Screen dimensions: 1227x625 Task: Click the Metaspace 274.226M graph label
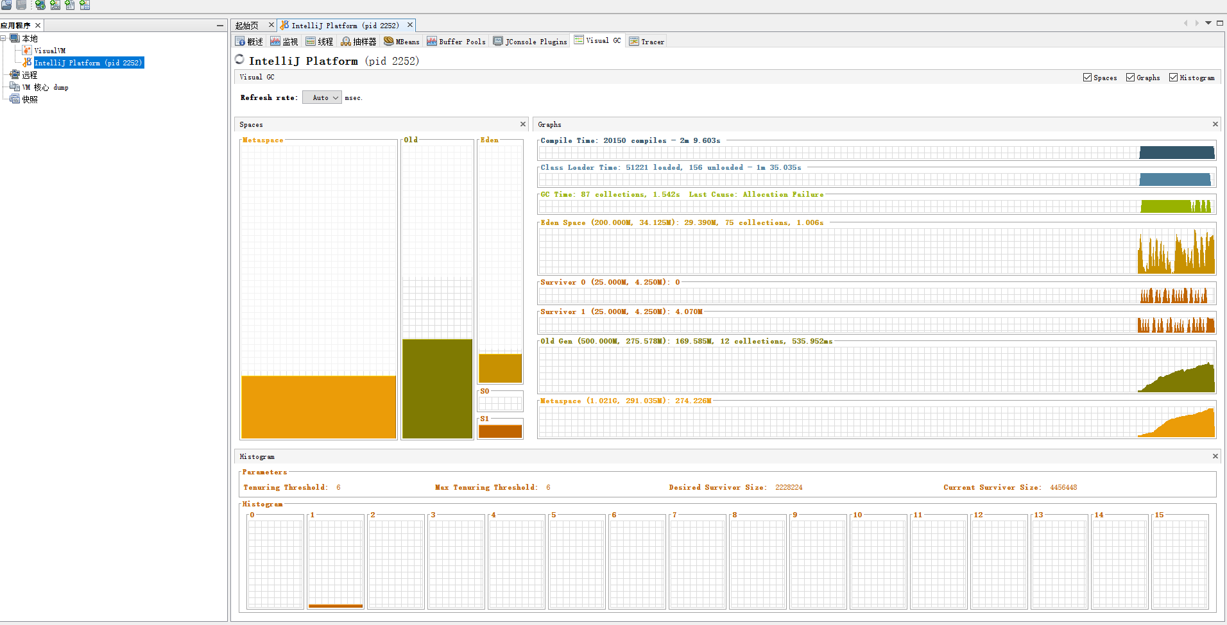click(626, 401)
